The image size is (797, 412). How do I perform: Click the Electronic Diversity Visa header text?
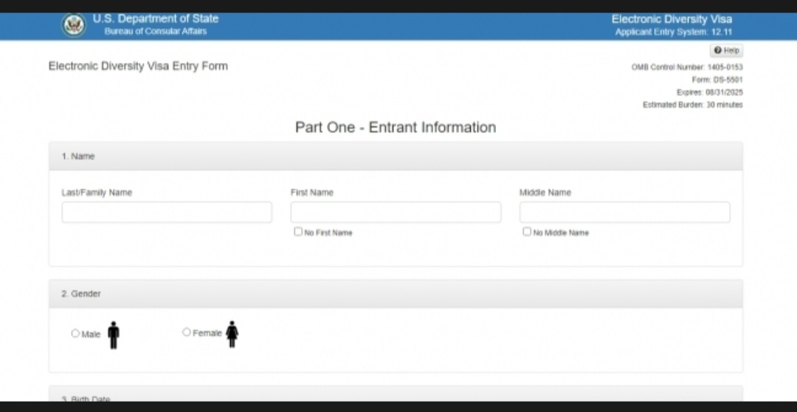(672, 19)
